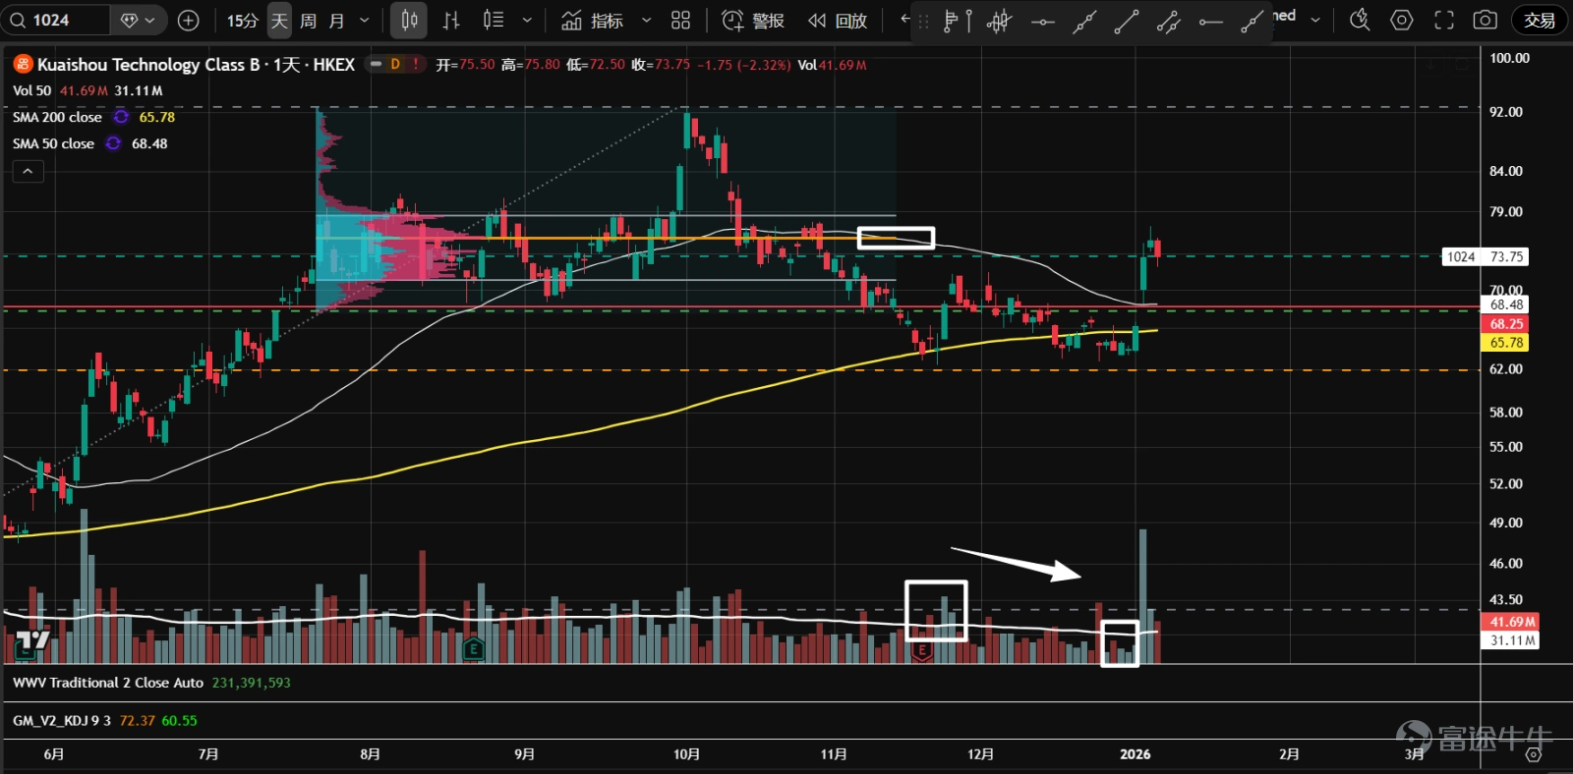This screenshot has height=774, width=1573.
Task: Open the 指标 indicators menu
Action: click(592, 20)
